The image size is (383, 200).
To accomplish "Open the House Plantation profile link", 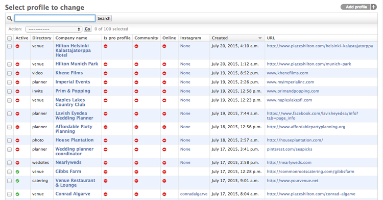I will tap(75, 140).
